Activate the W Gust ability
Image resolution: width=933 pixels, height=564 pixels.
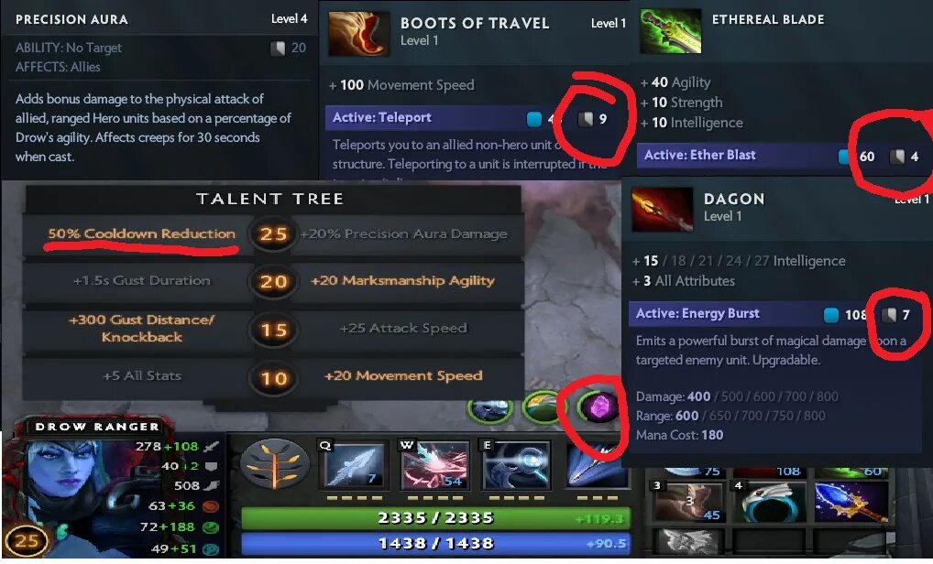pos(434,465)
